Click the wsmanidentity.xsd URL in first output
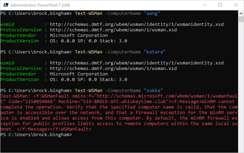 tap(137, 24)
